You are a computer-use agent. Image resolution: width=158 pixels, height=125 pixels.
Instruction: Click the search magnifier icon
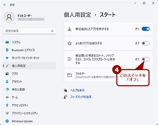(x=52, y=31)
